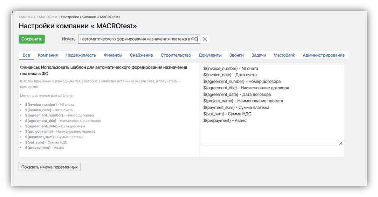Open the Снабжение tab
This screenshot has height=197, width=378.
point(141,55)
